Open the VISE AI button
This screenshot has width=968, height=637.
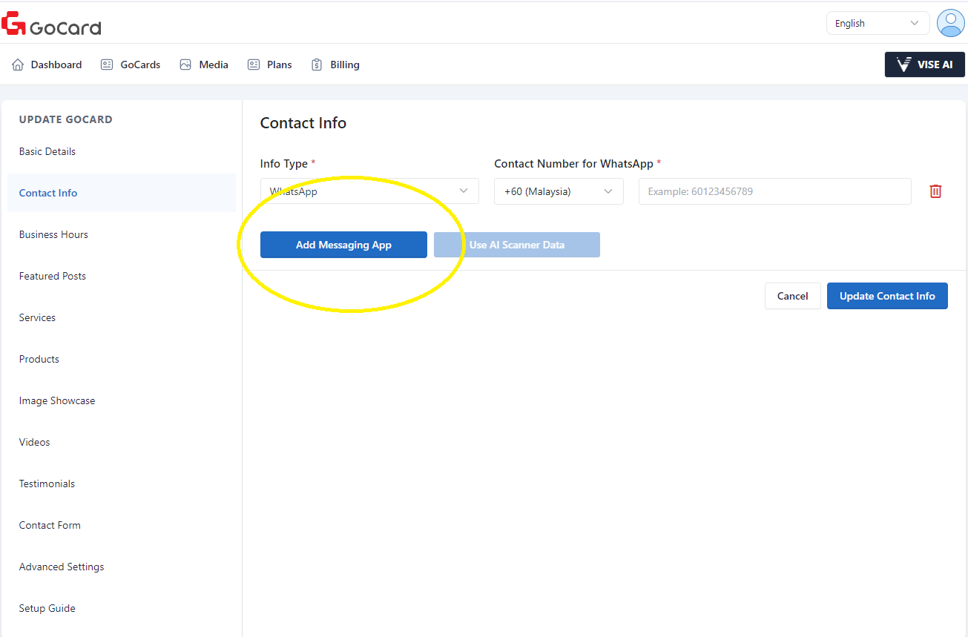924,65
